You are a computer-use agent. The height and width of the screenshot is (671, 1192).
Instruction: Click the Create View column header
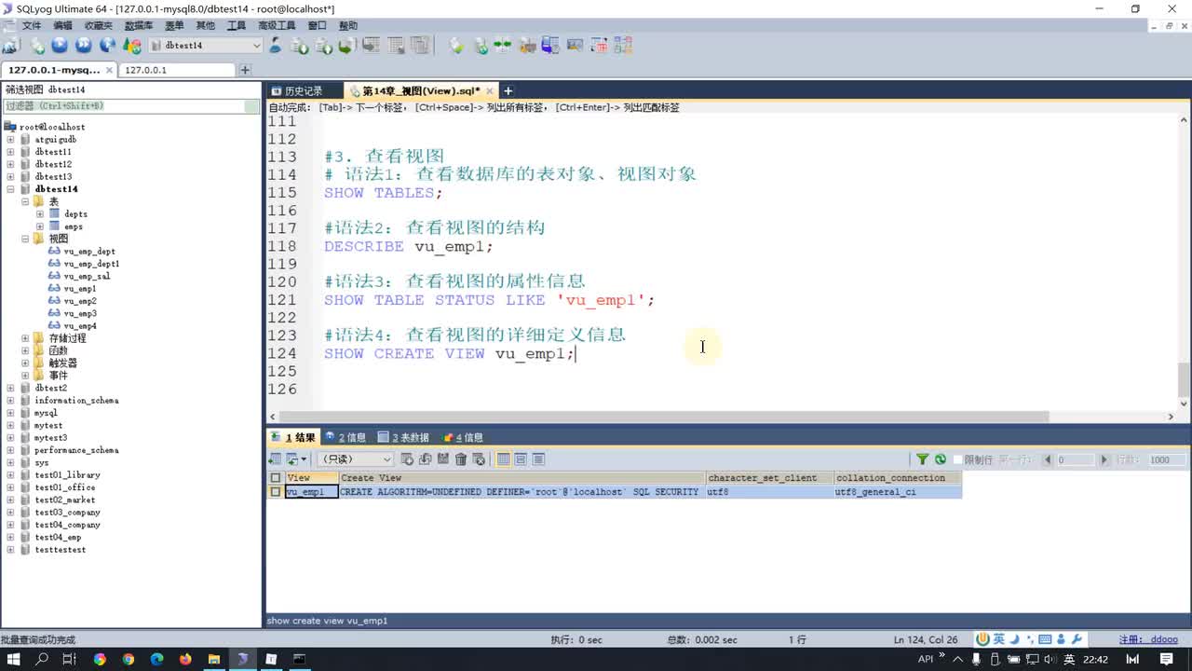(x=521, y=478)
